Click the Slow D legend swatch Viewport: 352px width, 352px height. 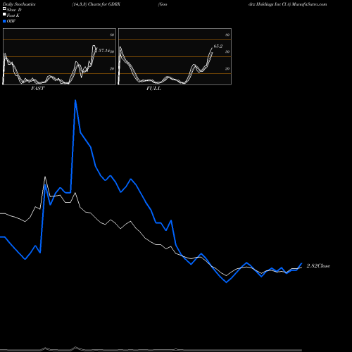[x=4, y=8]
